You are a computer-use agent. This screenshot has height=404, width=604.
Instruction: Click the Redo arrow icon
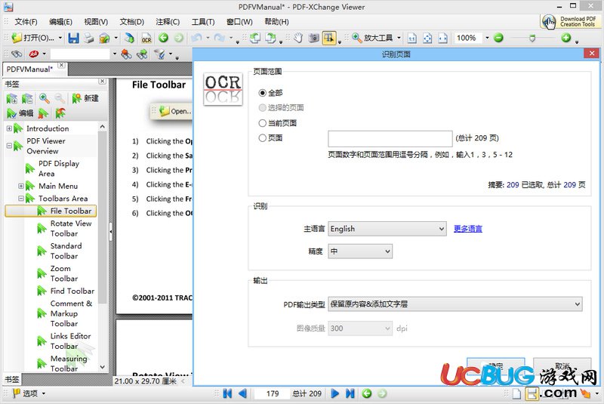point(220,38)
